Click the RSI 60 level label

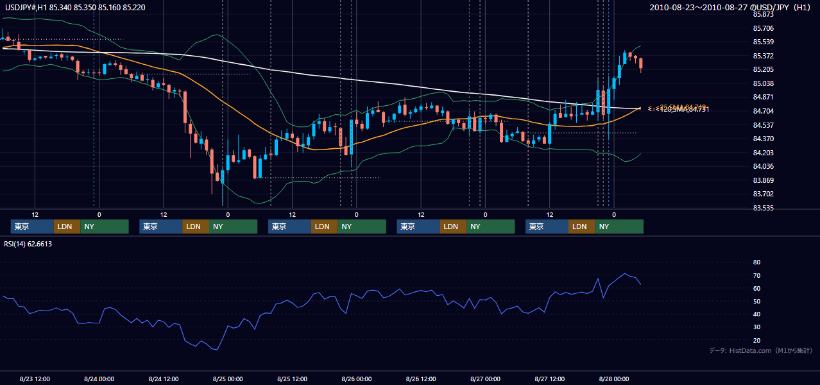[756, 288]
